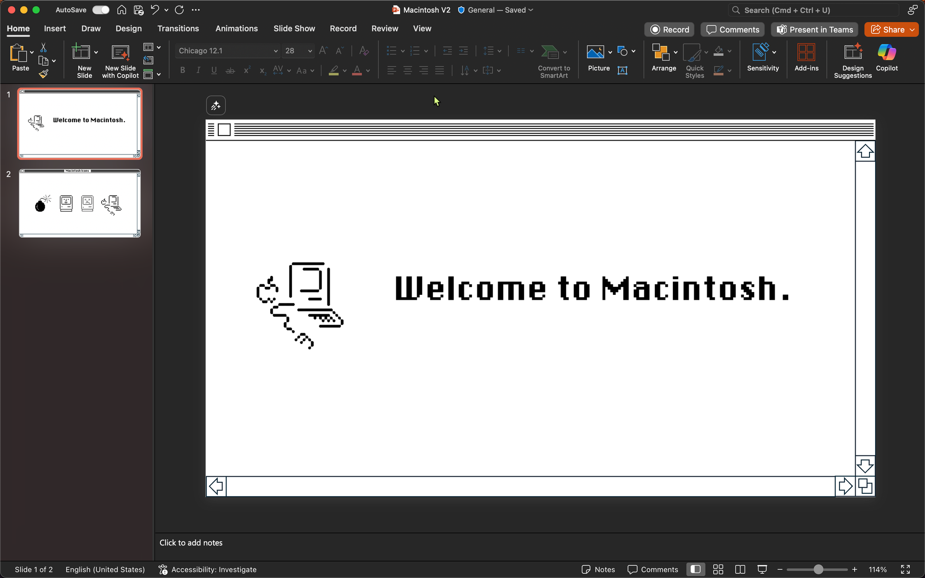
Task: Click the Text Box icon
Action: pos(623,70)
